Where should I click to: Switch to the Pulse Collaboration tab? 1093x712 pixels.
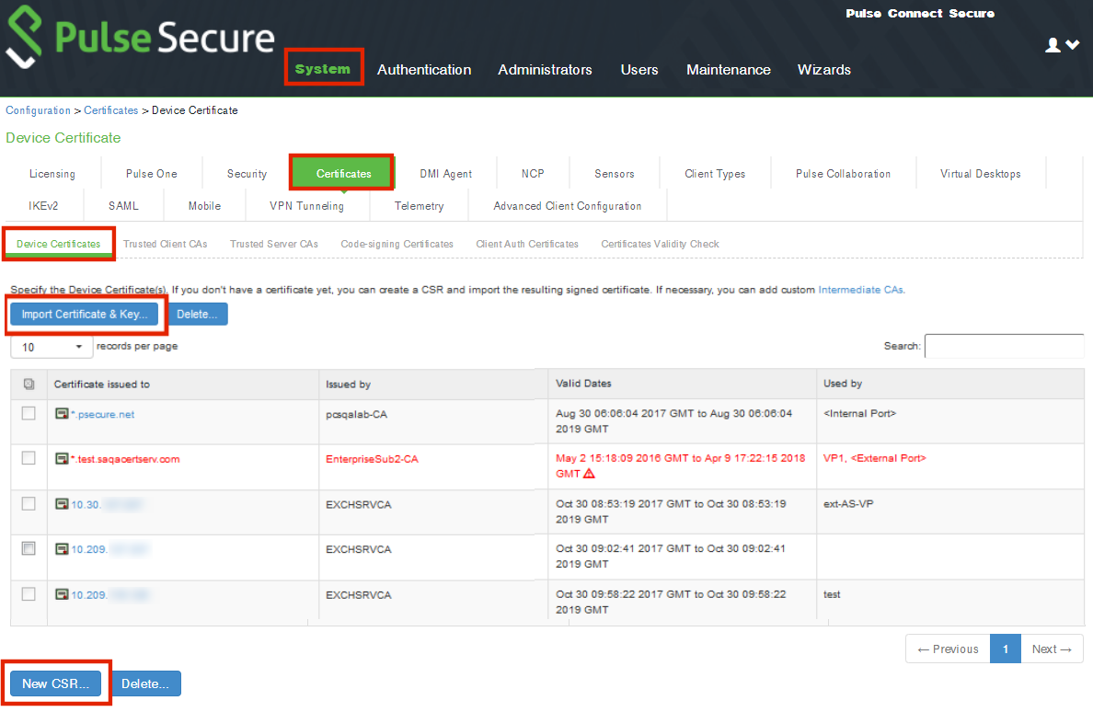[843, 174]
